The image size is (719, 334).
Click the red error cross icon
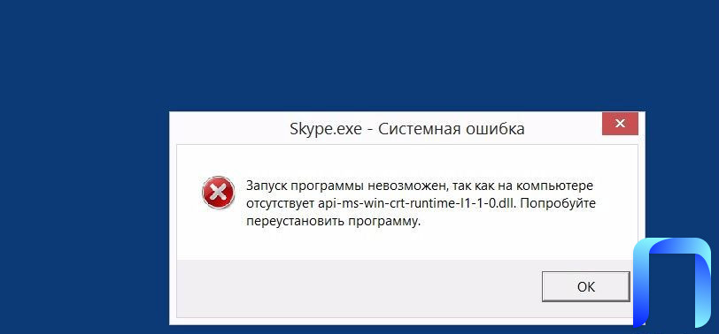[x=218, y=192]
